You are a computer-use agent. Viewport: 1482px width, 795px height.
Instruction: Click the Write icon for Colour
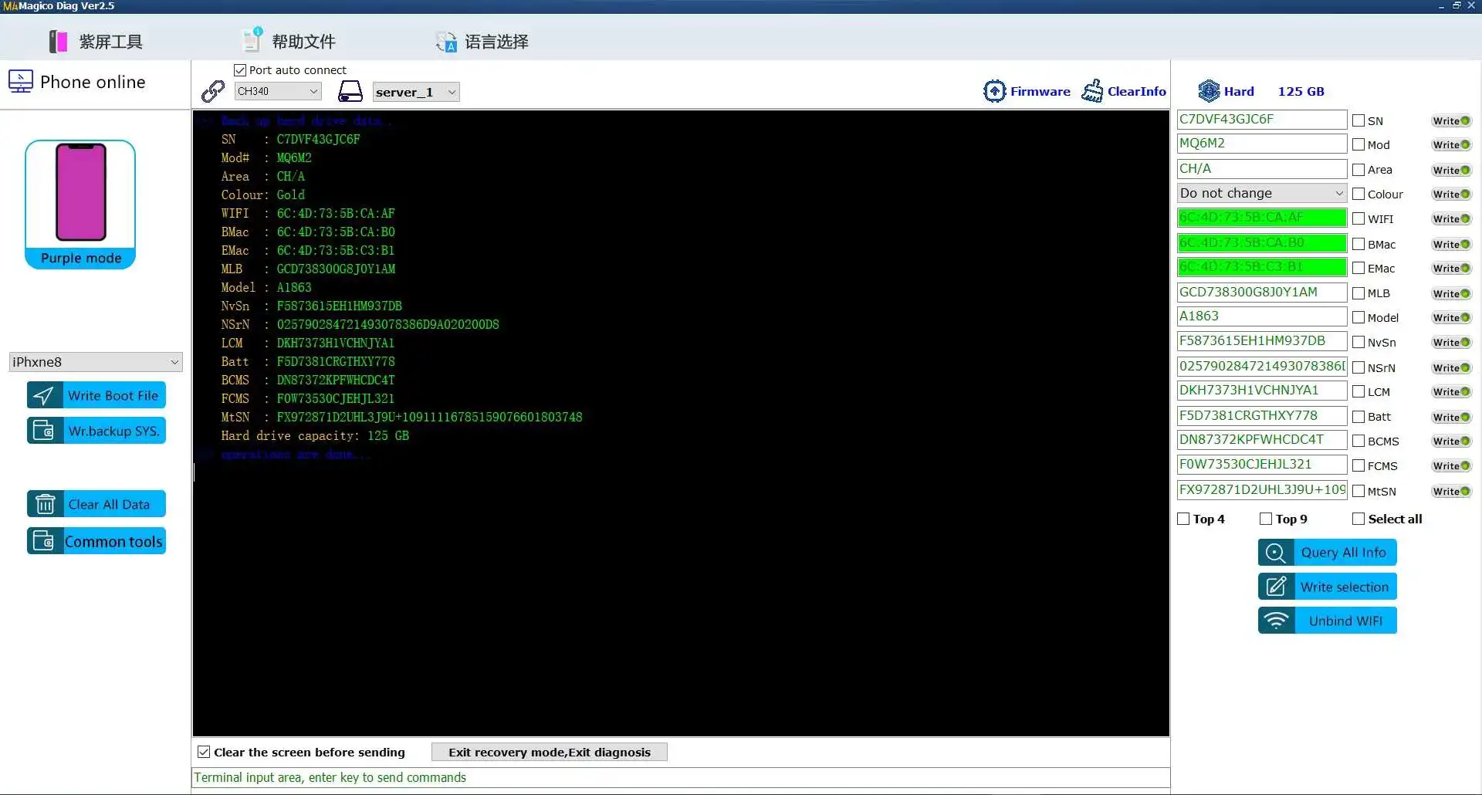tap(1451, 195)
